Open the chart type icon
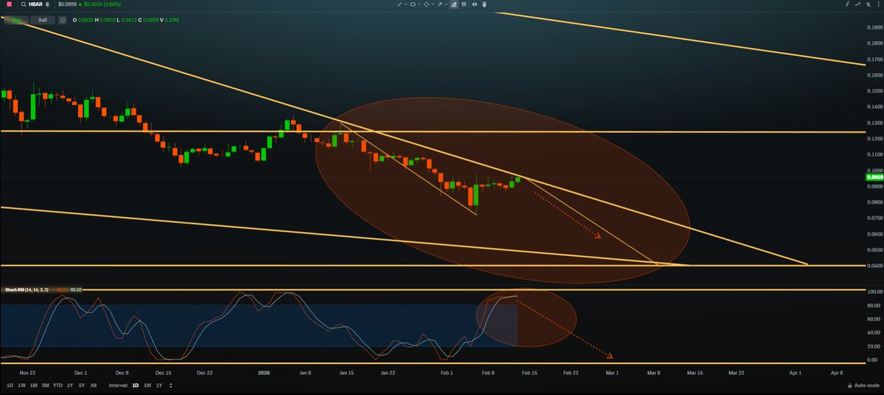The height and width of the screenshot is (395, 884). (858, 4)
